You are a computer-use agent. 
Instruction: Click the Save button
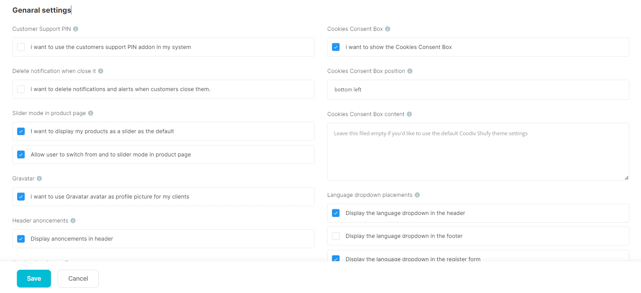click(x=34, y=279)
